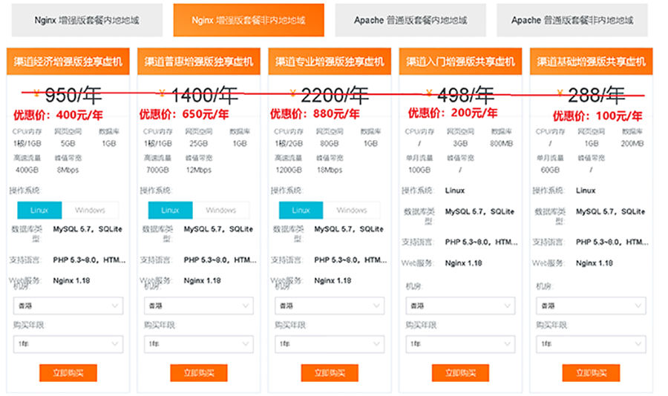
Task: Click 立即购买 for 渠道经济增强版独享虚机
Action: coord(68,373)
